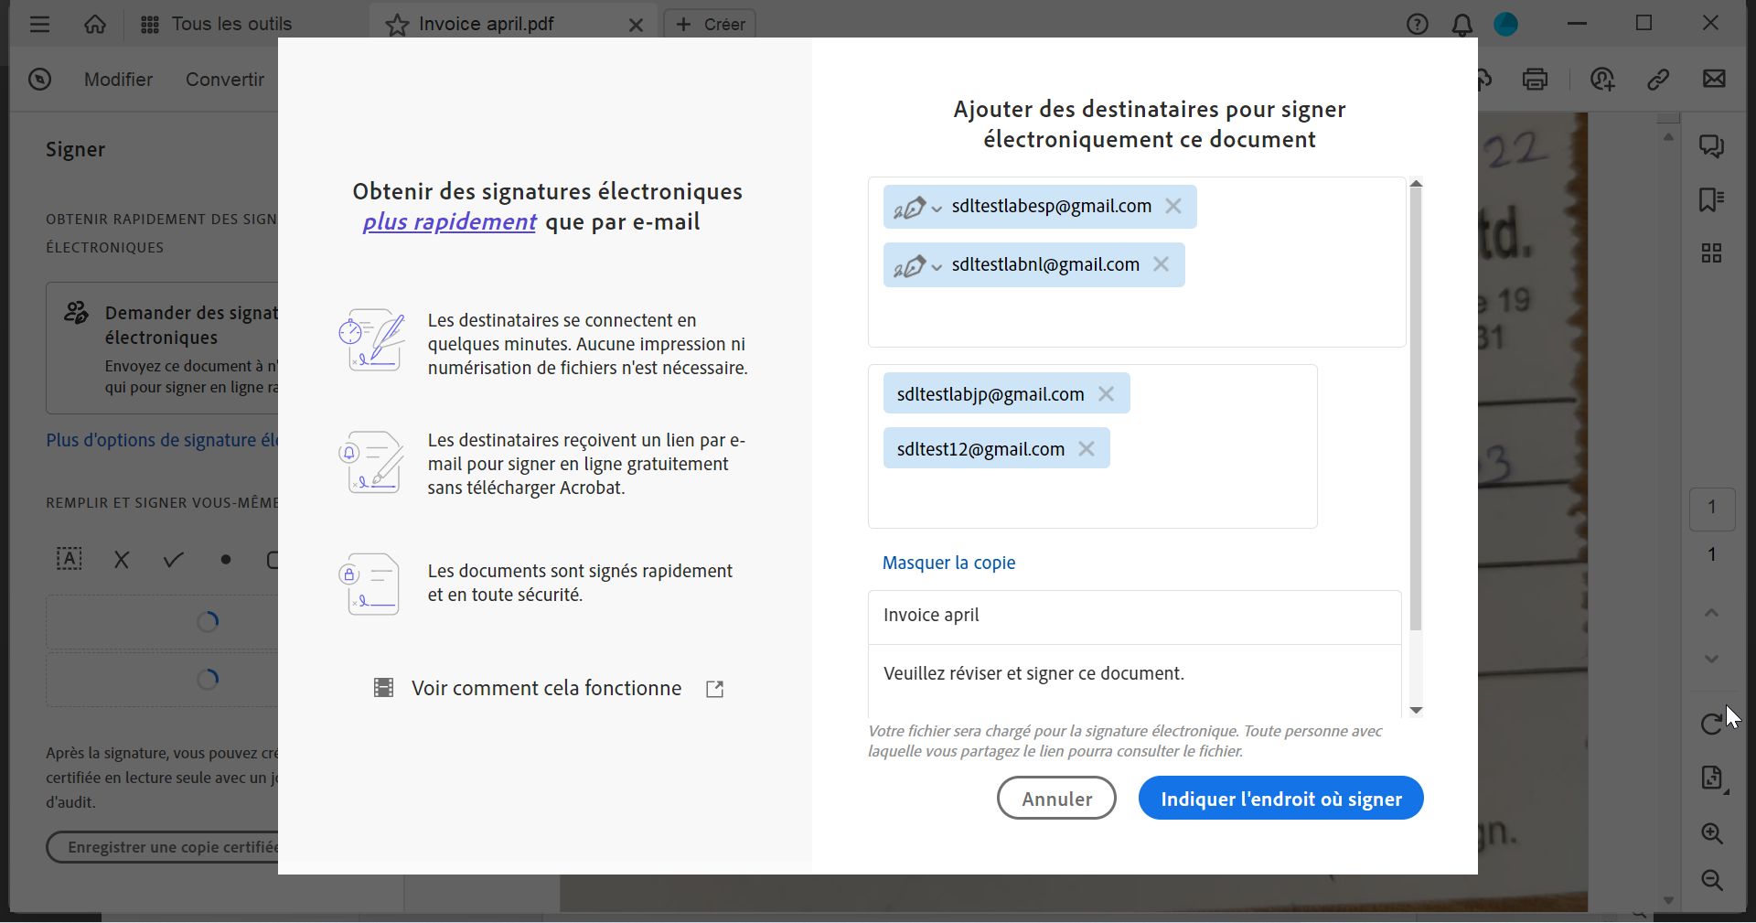Open the notifications bell
The width and height of the screenshot is (1756, 923).
(x=1461, y=24)
